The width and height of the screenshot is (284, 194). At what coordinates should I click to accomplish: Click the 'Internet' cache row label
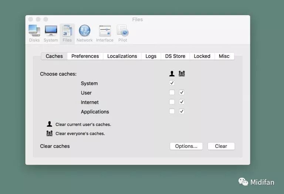[89, 102]
